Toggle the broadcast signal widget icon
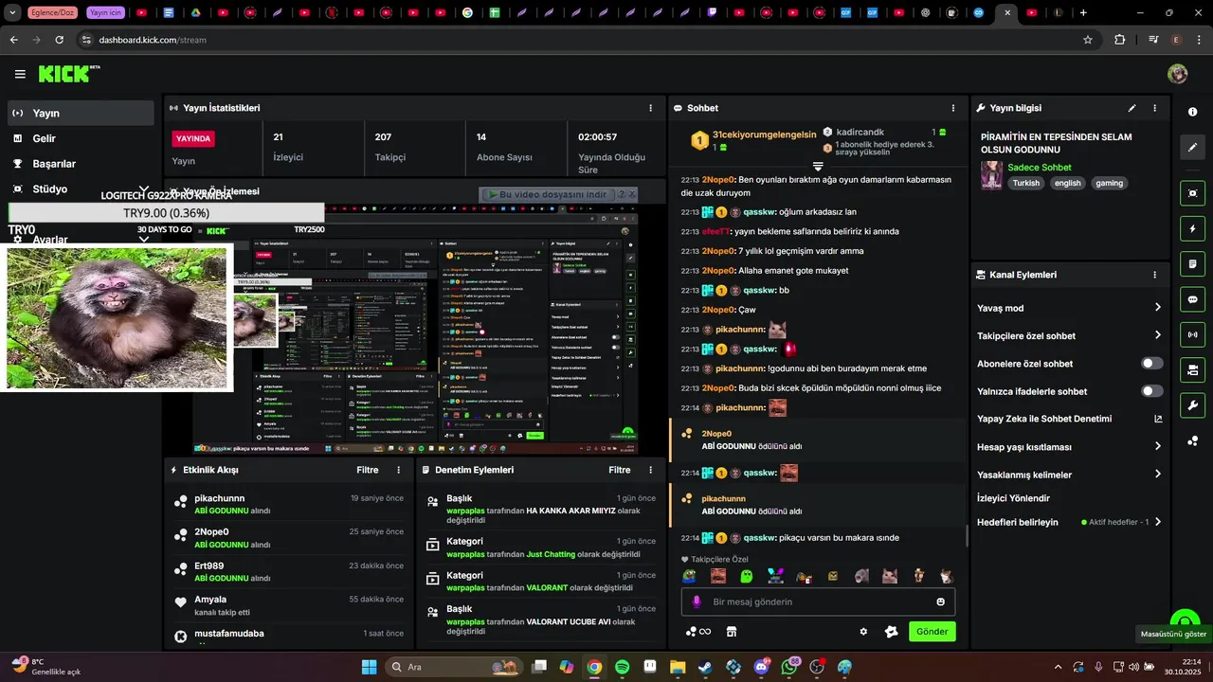1213x682 pixels. [1192, 334]
